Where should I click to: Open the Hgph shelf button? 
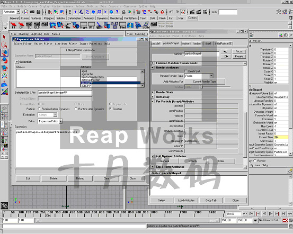pos(84,25)
